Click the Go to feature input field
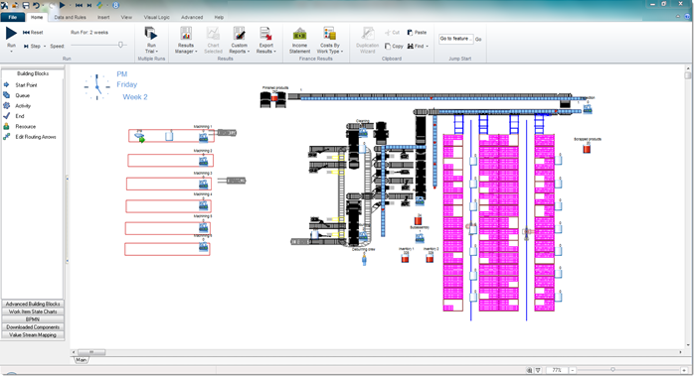 pyautogui.click(x=455, y=39)
